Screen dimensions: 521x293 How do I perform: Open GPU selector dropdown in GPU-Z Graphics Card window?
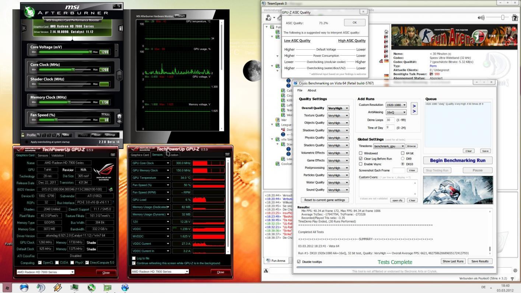[45, 272]
